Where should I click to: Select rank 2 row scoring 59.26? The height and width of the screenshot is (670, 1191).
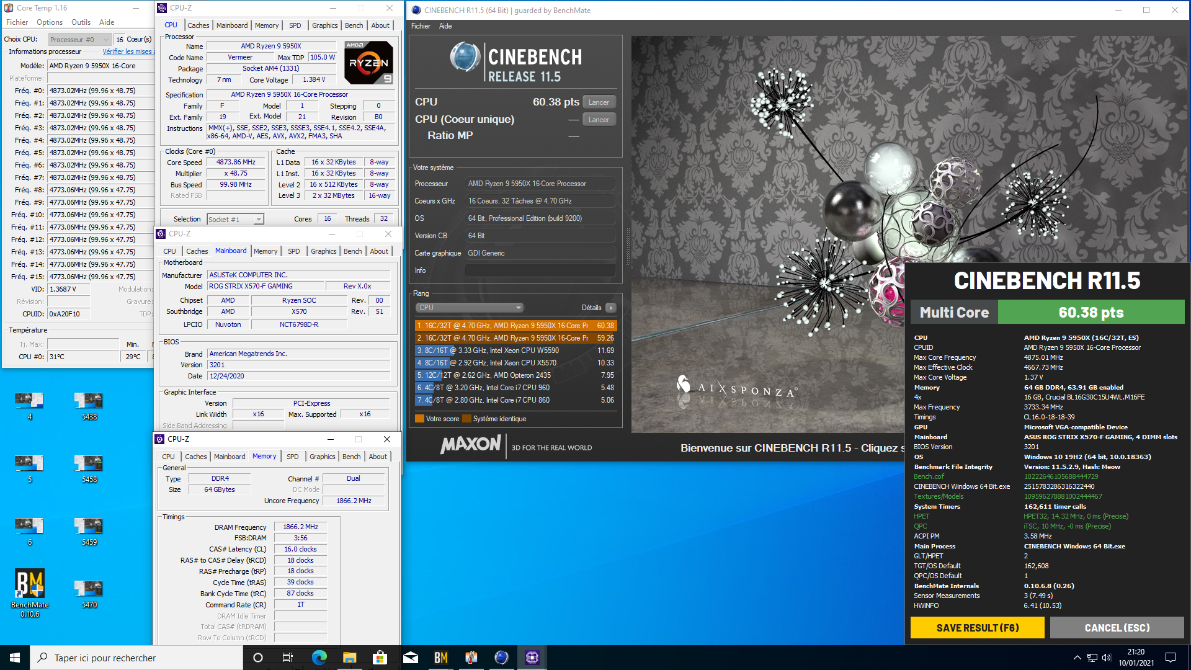[515, 338]
